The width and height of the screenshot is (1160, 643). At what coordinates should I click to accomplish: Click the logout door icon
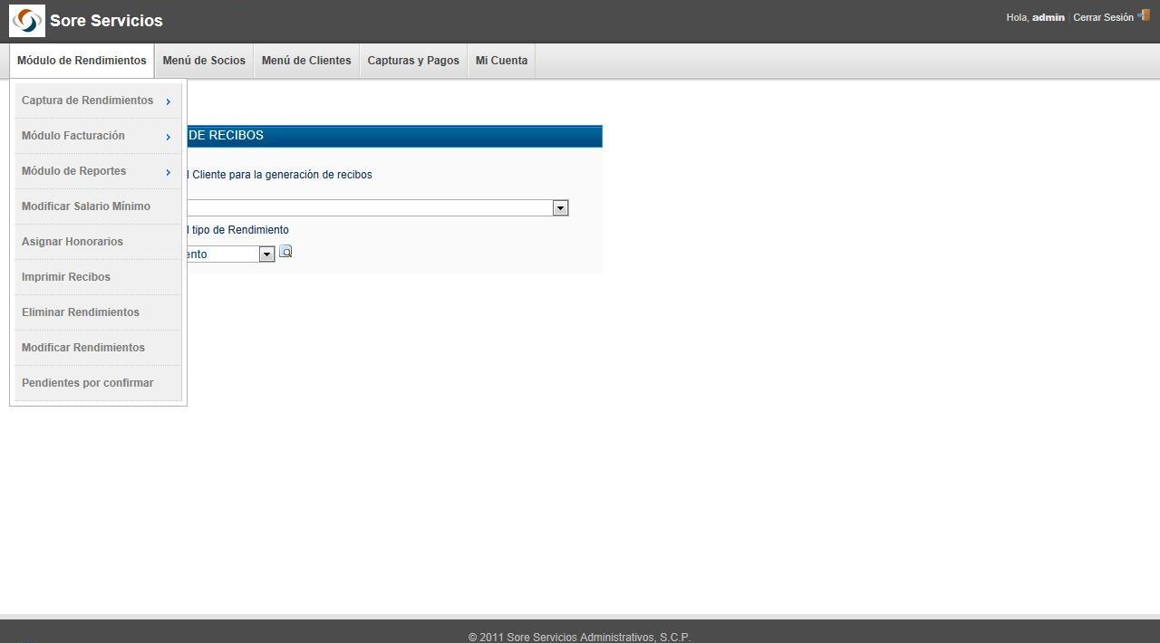click(1144, 15)
